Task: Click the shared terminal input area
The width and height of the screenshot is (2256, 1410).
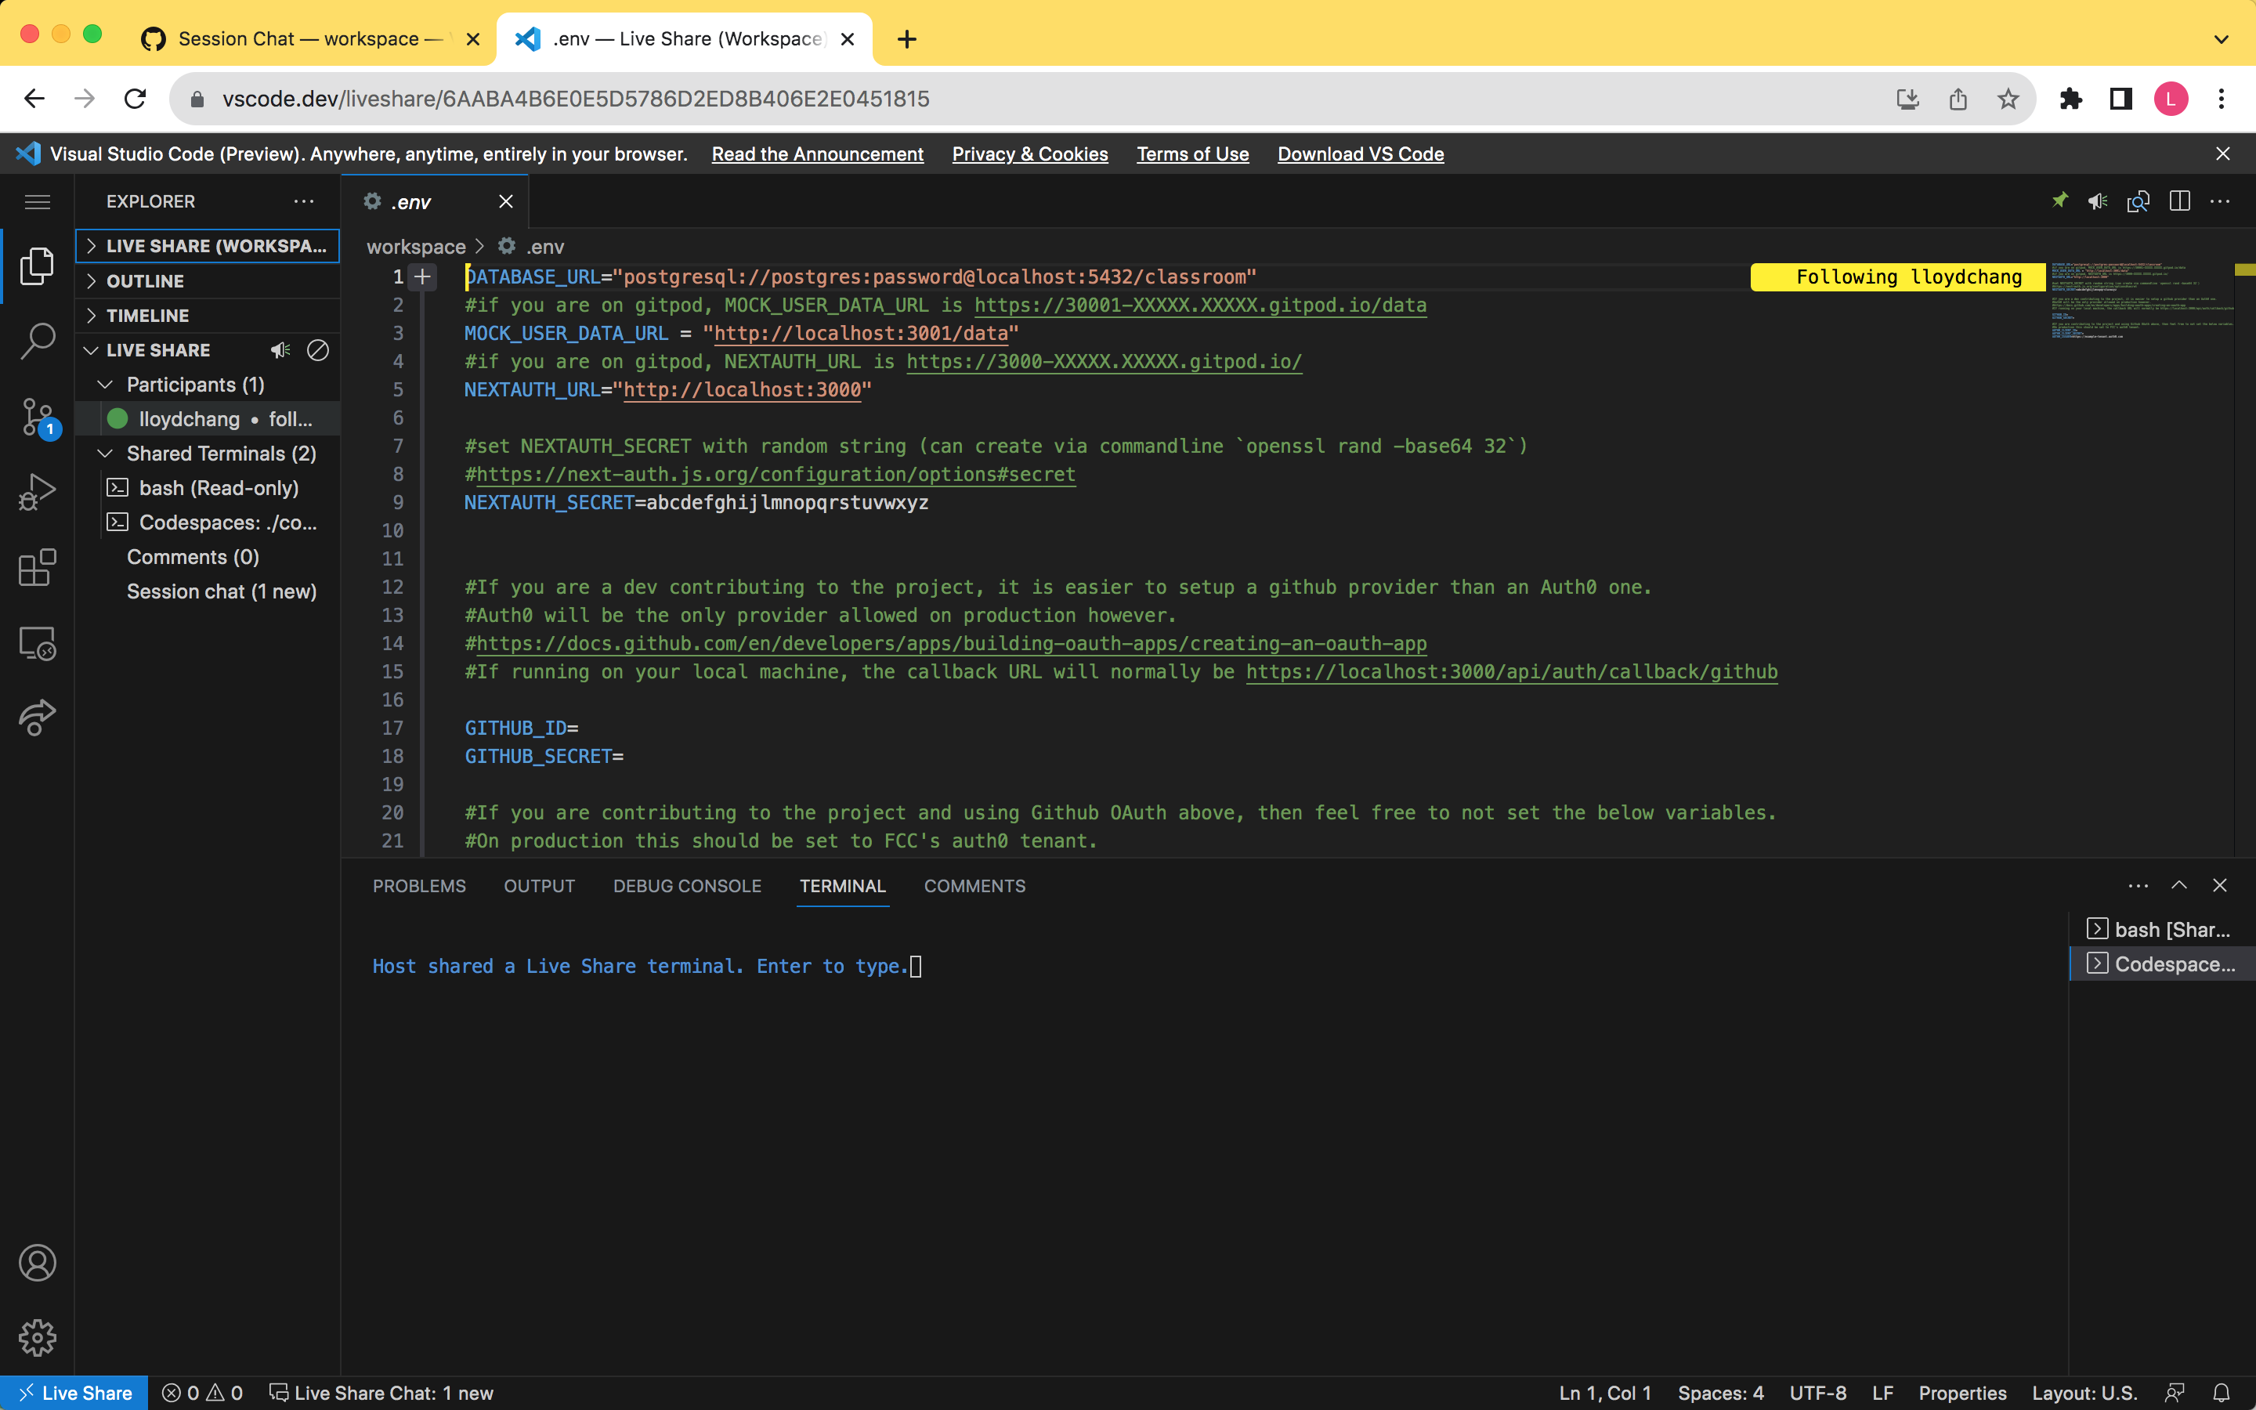Action: click(916, 966)
